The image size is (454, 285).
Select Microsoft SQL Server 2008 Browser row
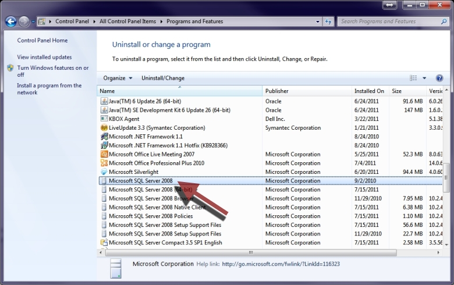coord(271,198)
